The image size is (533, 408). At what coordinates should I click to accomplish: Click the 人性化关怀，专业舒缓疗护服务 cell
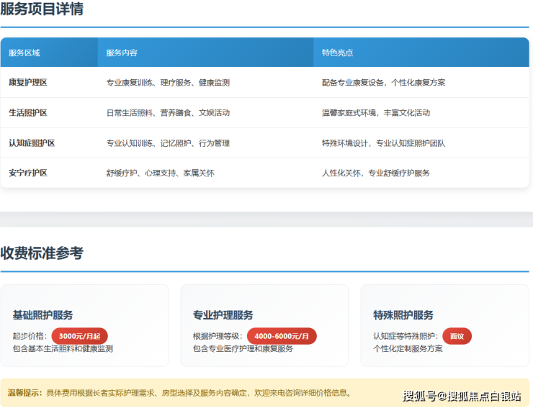[x=376, y=173]
